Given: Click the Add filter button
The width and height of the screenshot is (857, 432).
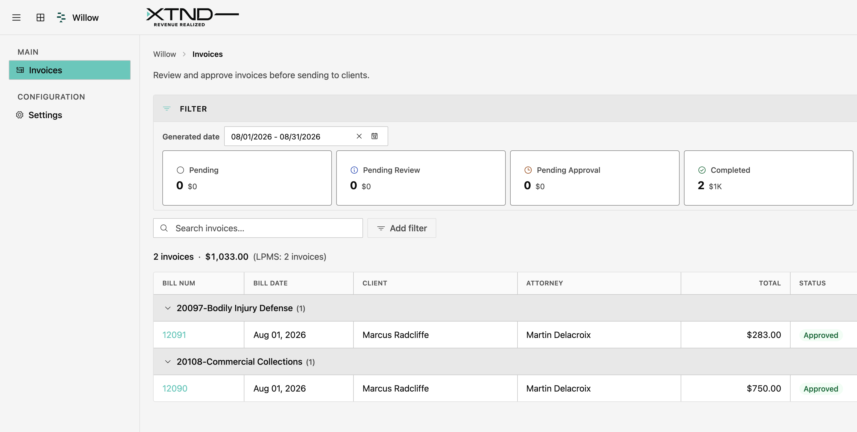Looking at the screenshot, I should pyautogui.click(x=402, y=228).
